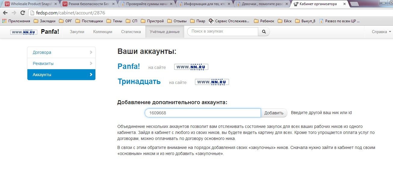This screenshot has width=393, height=186.
Task: Click the Ваши аккаунты heading
Action: [x=147, y=51]
